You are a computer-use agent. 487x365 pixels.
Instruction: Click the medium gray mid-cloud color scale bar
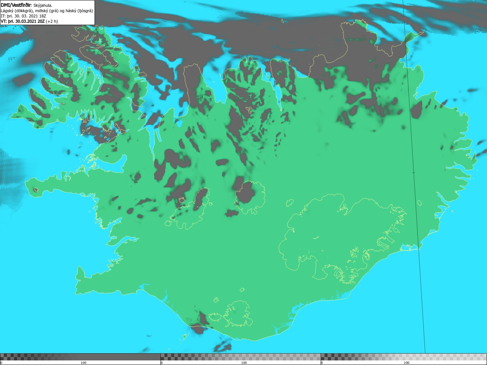pos(240,357)
